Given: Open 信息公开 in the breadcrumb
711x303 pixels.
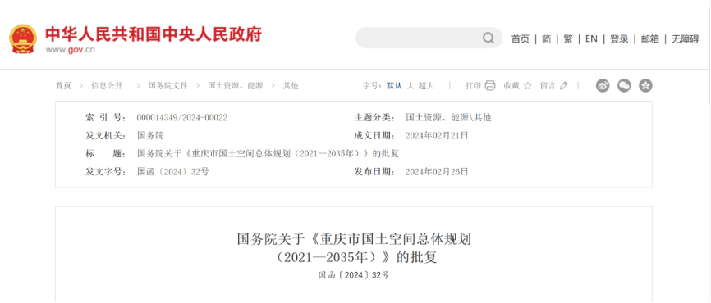Looking at the screenshot, I should [x=107, y=86].
